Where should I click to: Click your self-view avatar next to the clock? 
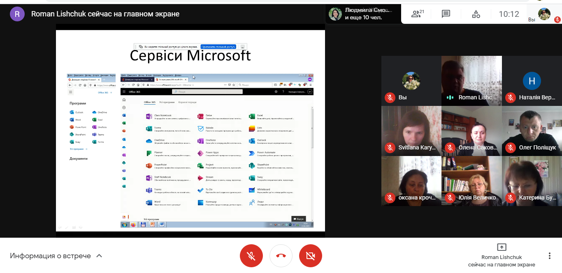[x=544, y=14]
